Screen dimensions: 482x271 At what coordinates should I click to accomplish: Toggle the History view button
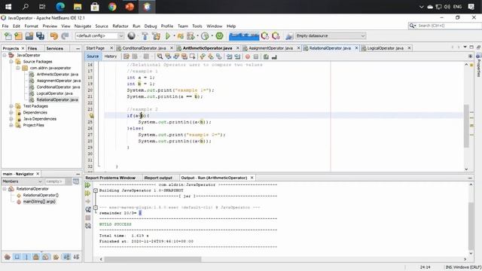point(111,56)
